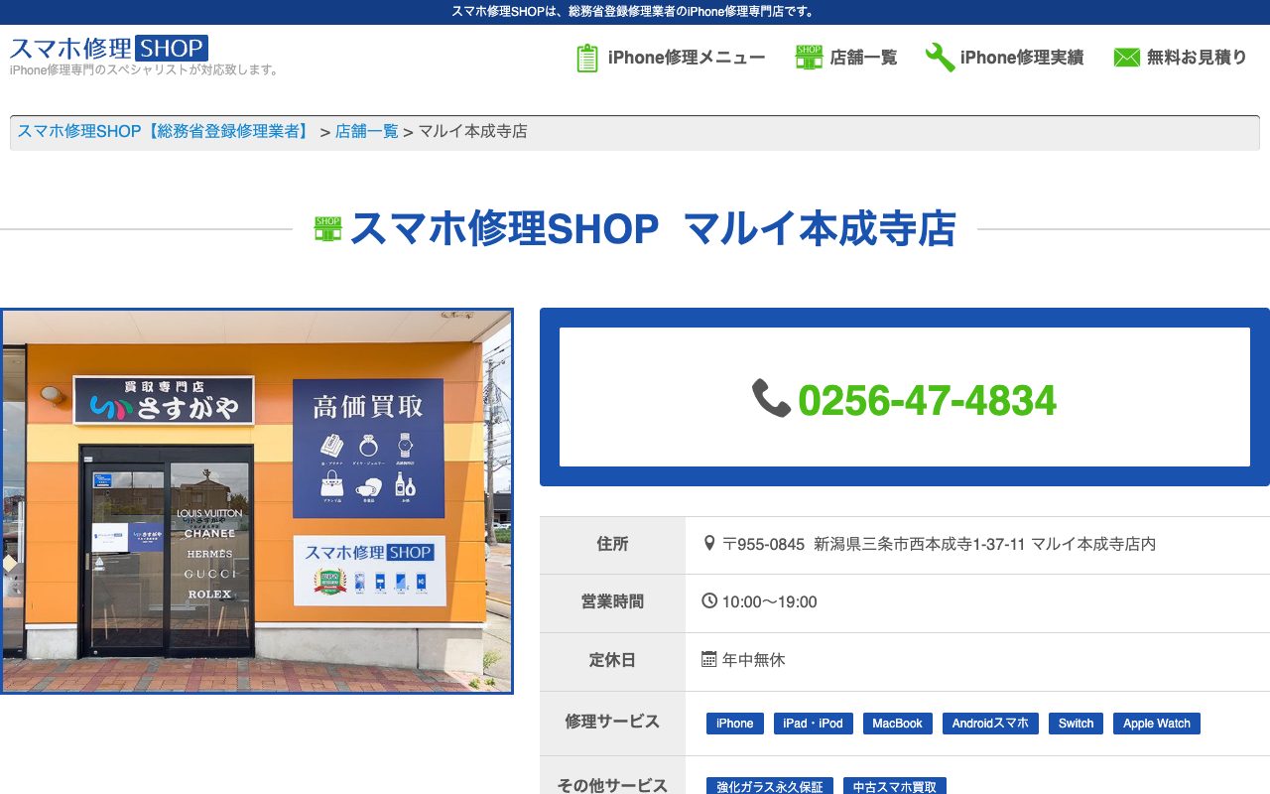Click the phone handset icon
Viewport: 1270px width, 794px height.
771,399
